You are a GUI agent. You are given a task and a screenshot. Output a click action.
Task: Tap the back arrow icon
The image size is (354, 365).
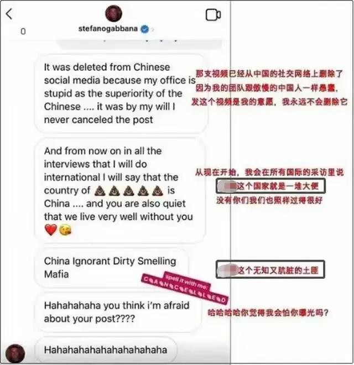pos(9,14)
